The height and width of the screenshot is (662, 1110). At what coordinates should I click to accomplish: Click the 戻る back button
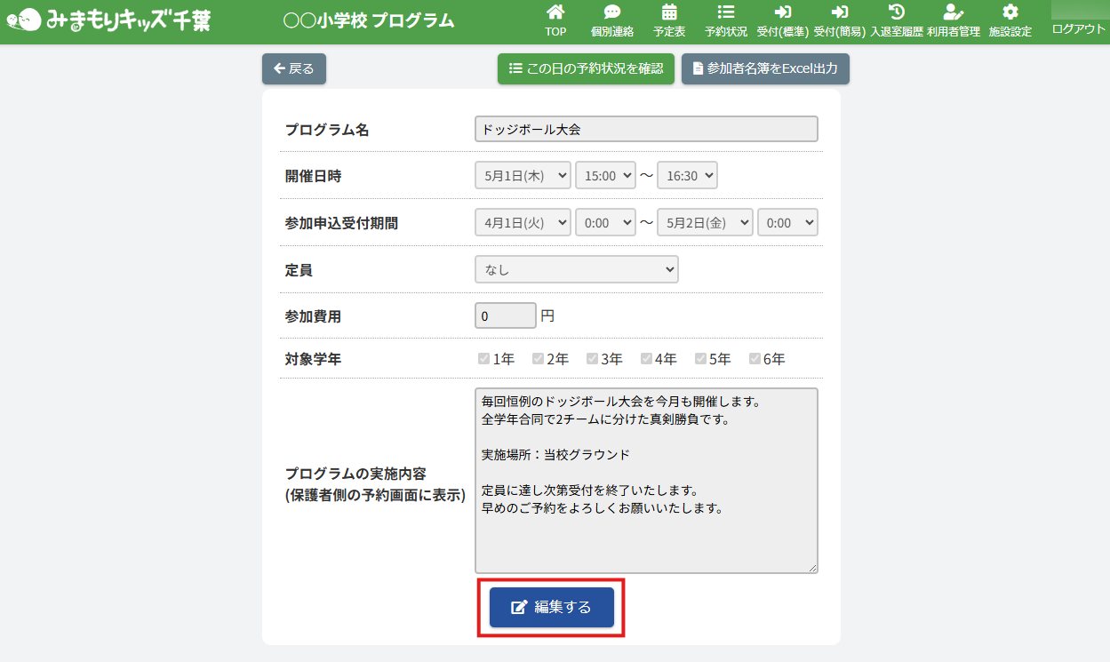(294, 68)
